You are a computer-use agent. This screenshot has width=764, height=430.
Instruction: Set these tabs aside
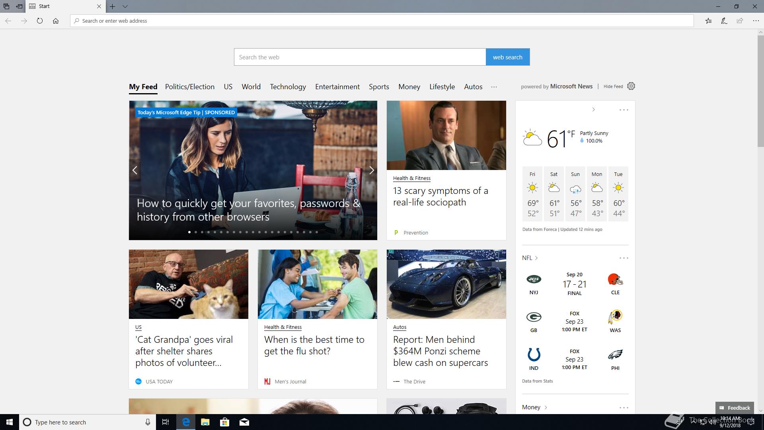[x=19, y=6]
